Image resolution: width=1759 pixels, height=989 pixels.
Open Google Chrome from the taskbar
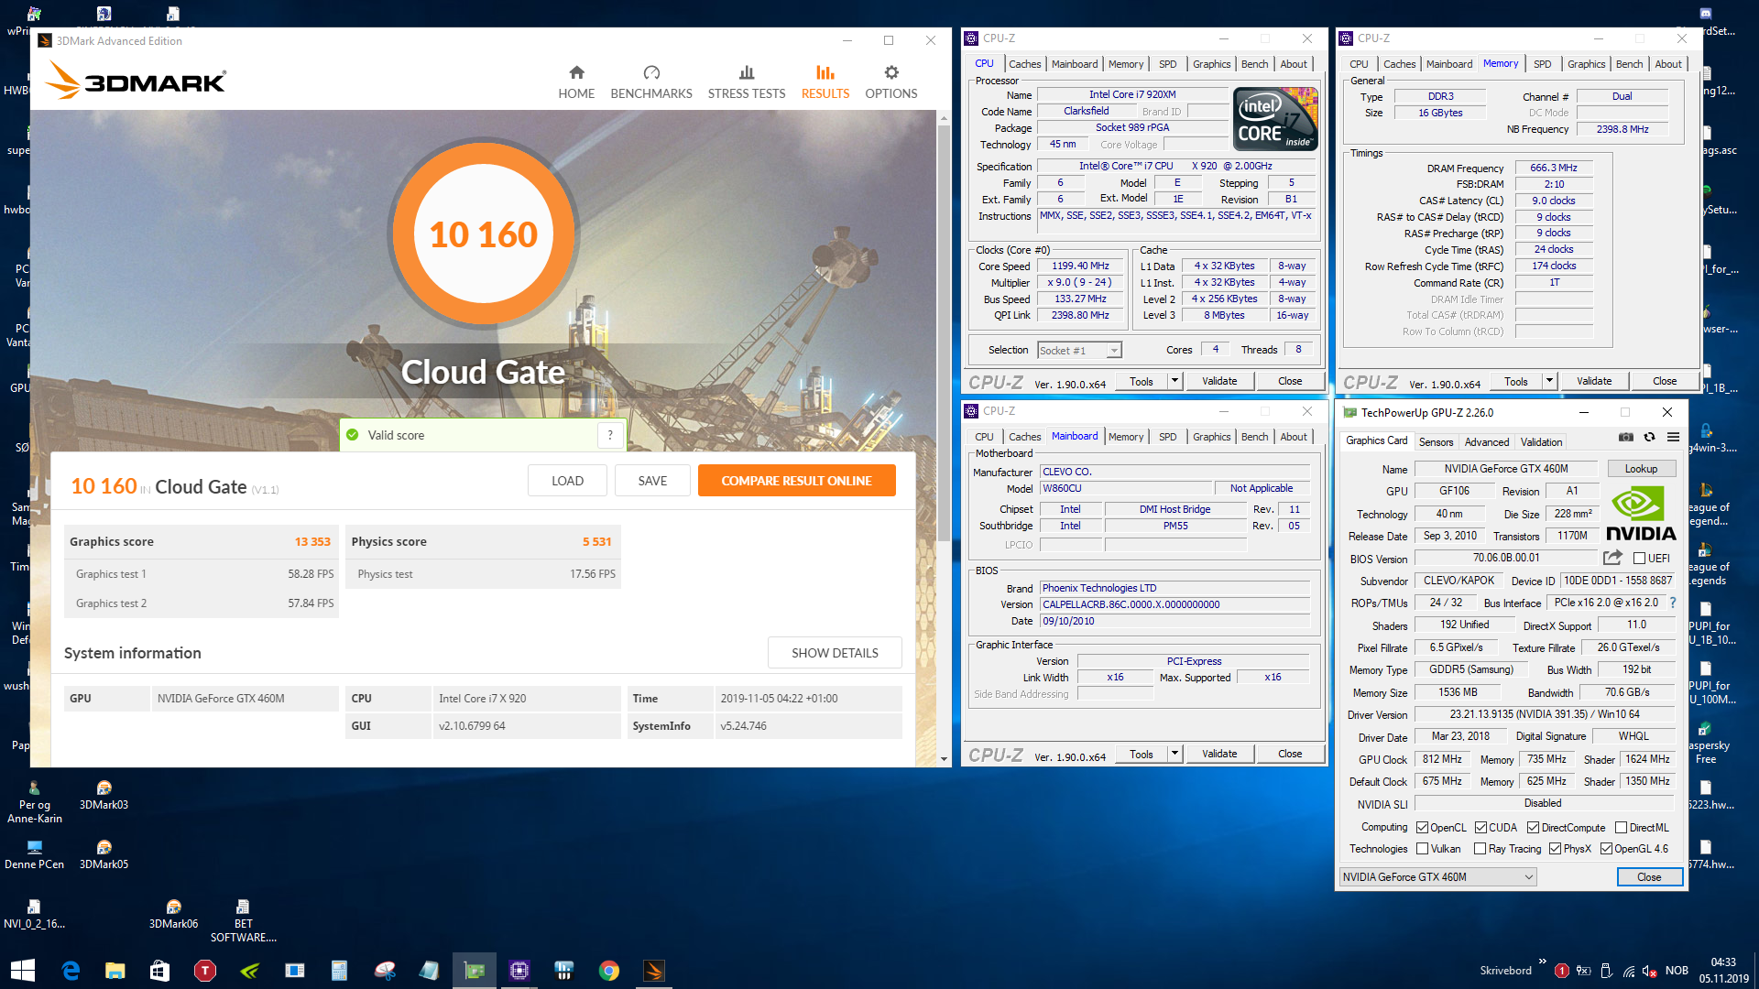(x=609, y=971)
